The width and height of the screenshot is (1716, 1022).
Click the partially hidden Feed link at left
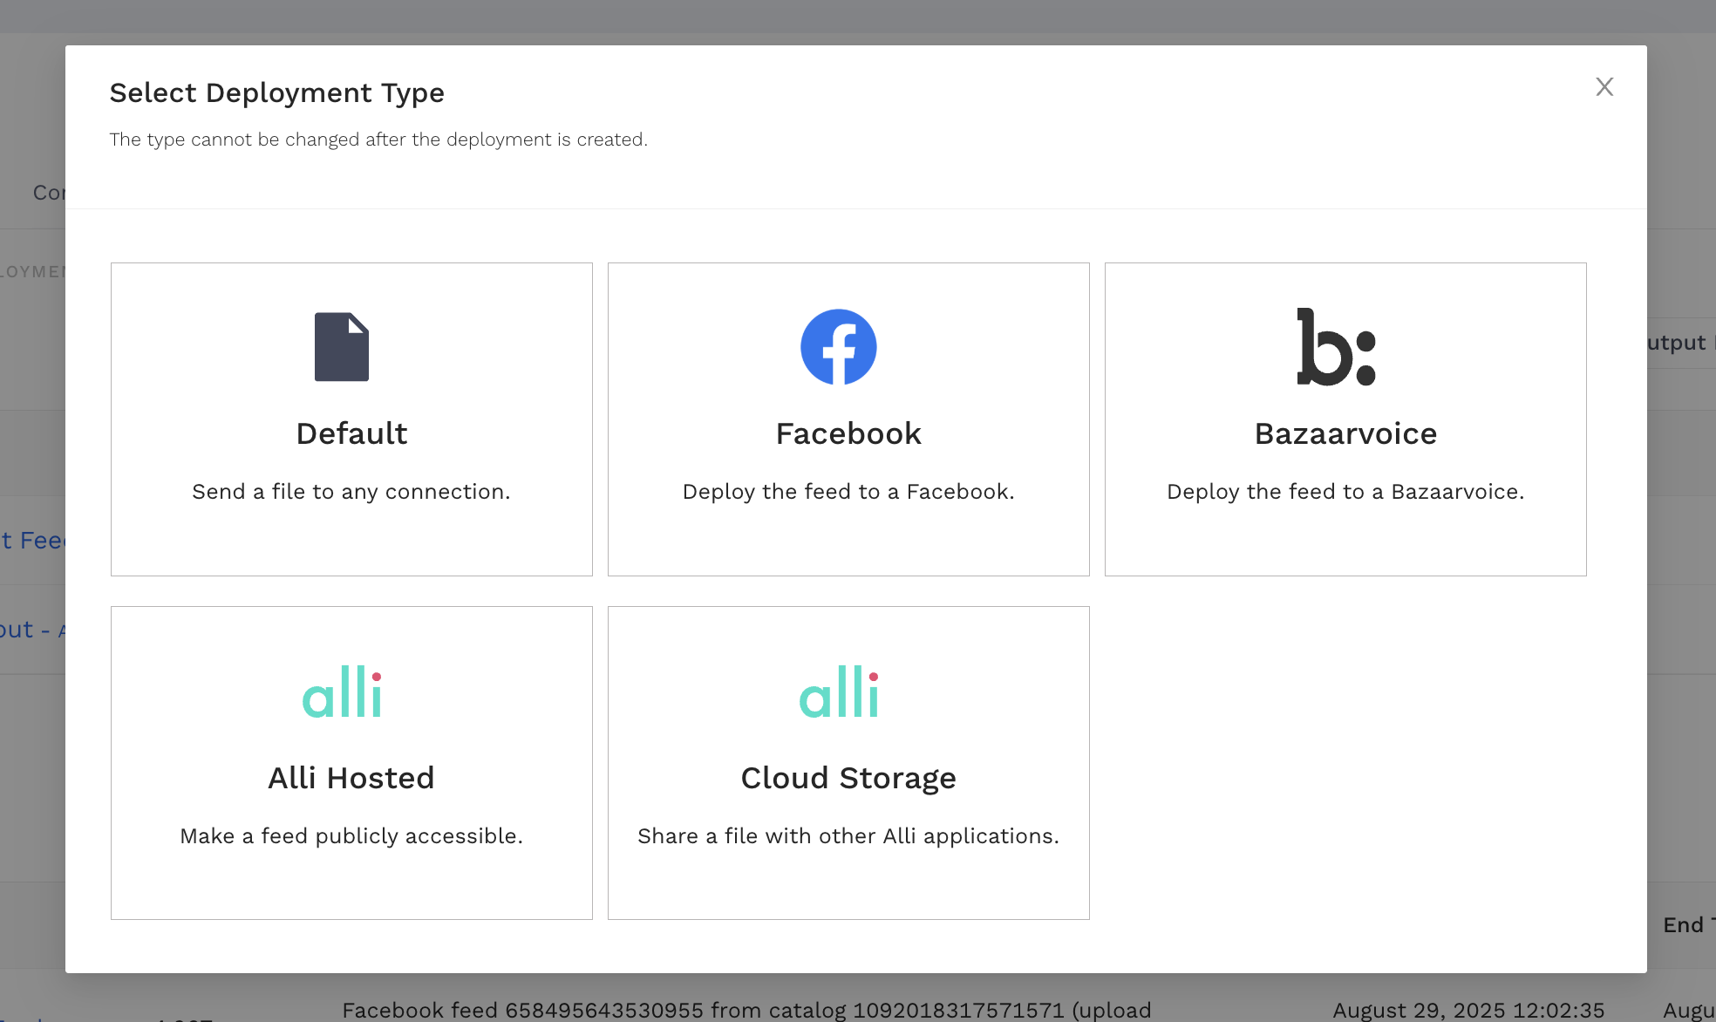tap(33, 541)
